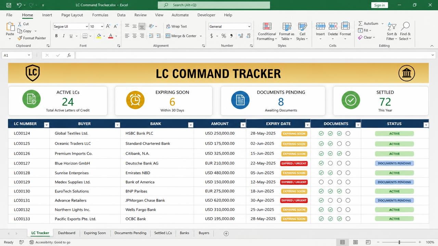Add a new sheet with plus button
438x246 pixels.
226,233
